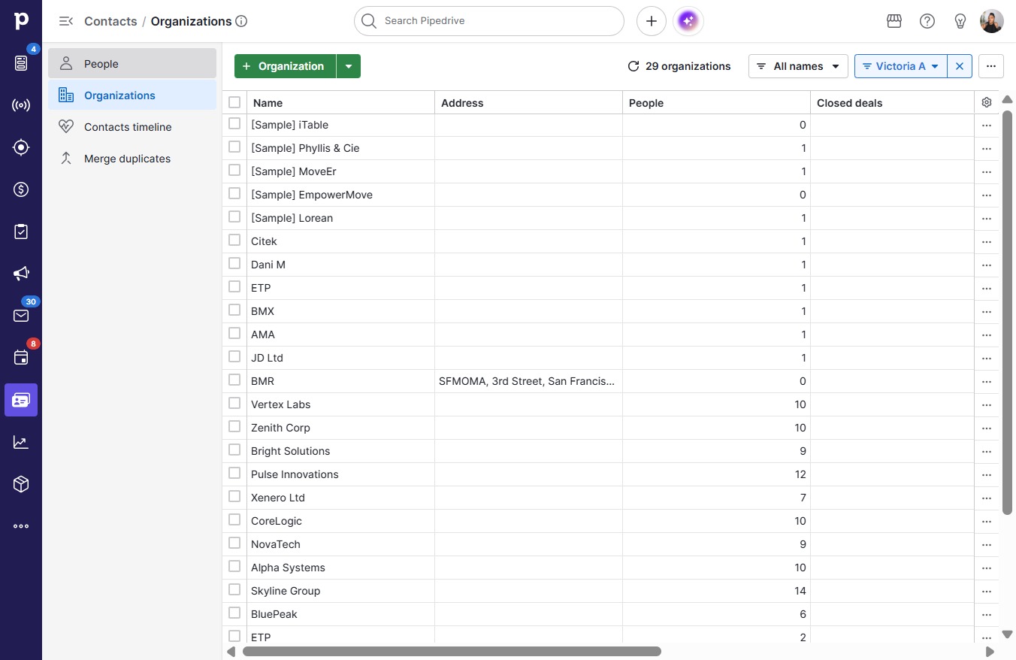Image resolution: width=1016 pixels, height=660 pixels.
Task: Open Products box icon in sidebar
Action: 21,484
